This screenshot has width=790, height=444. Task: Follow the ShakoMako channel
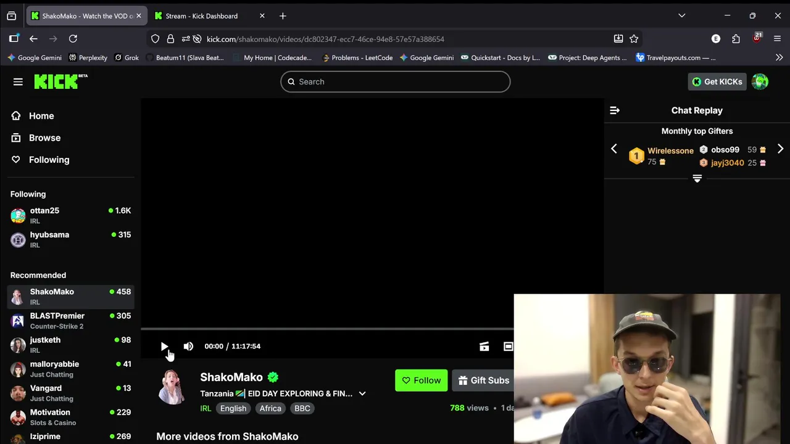421,380
